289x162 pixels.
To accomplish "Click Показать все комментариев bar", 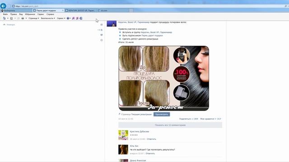I will point(170,125).
